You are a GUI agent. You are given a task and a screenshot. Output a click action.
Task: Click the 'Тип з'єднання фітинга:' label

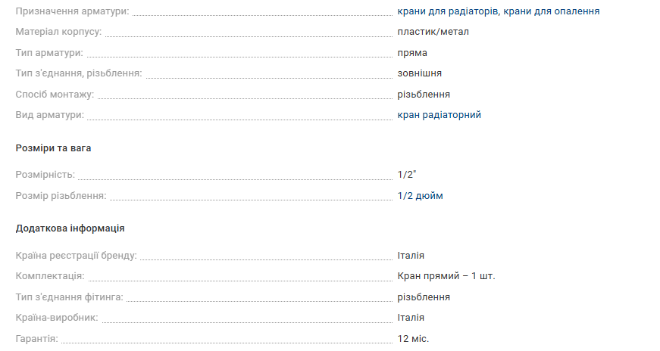[70, 297]
